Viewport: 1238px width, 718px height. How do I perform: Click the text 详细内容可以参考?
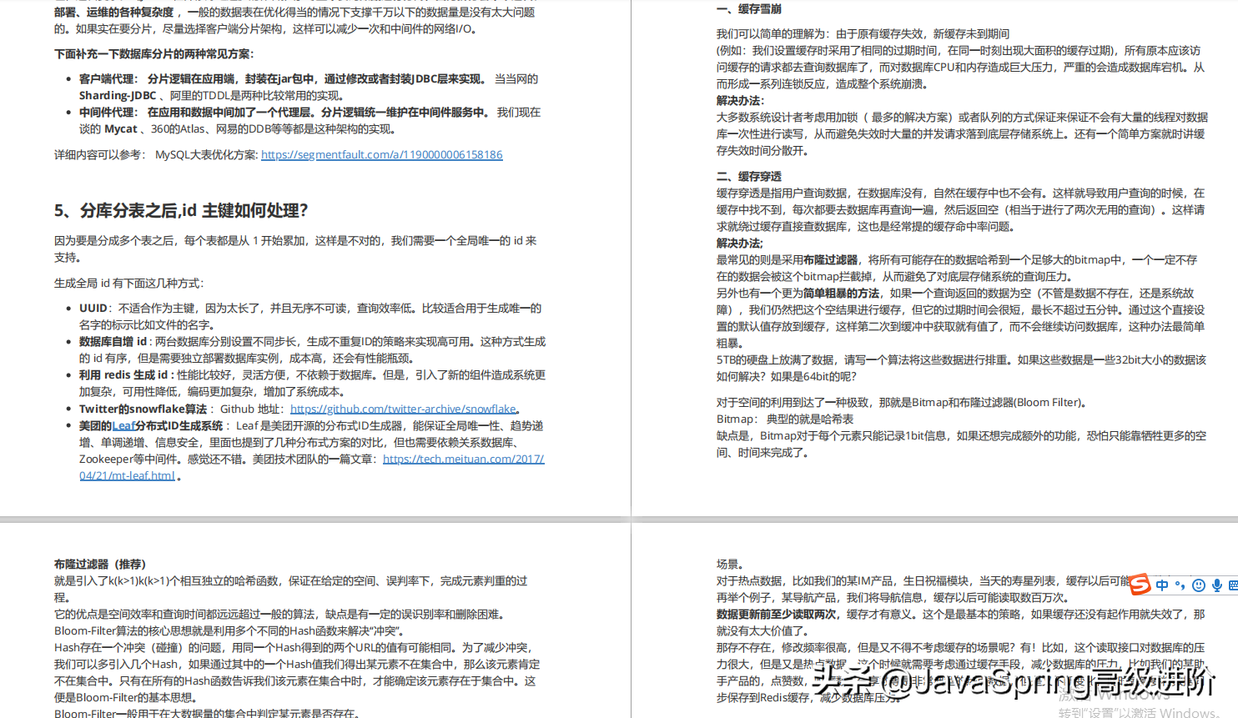click(x=100, y=154)
